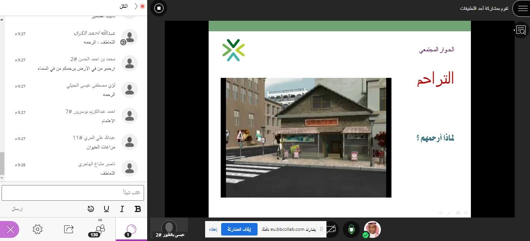The width and height of the screenshot is (530, 241).
Task: Toggle the microphone on or off
Action: pyautogui.click(x=351, y=229)
